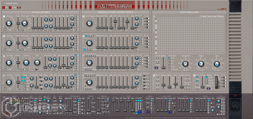This screenshot has height=119, width=253.
Task: Click the Drift Pitch knob
Action: 48,101
